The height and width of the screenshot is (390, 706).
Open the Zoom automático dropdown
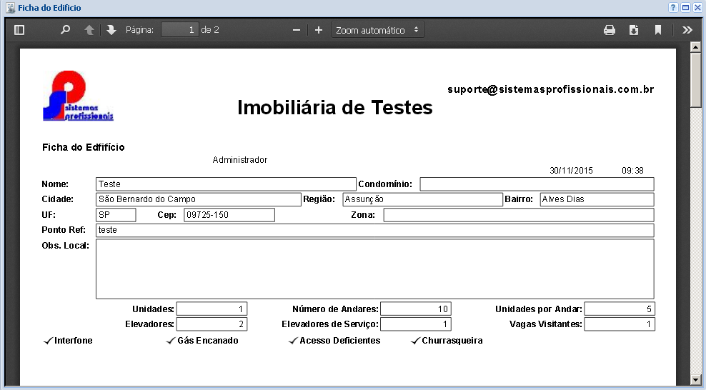click(378, 30)
